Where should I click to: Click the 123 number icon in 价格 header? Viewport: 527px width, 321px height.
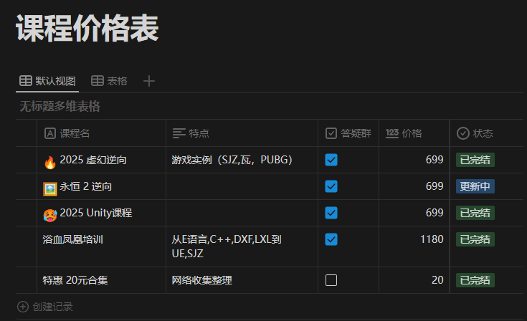tap(392, 133)
